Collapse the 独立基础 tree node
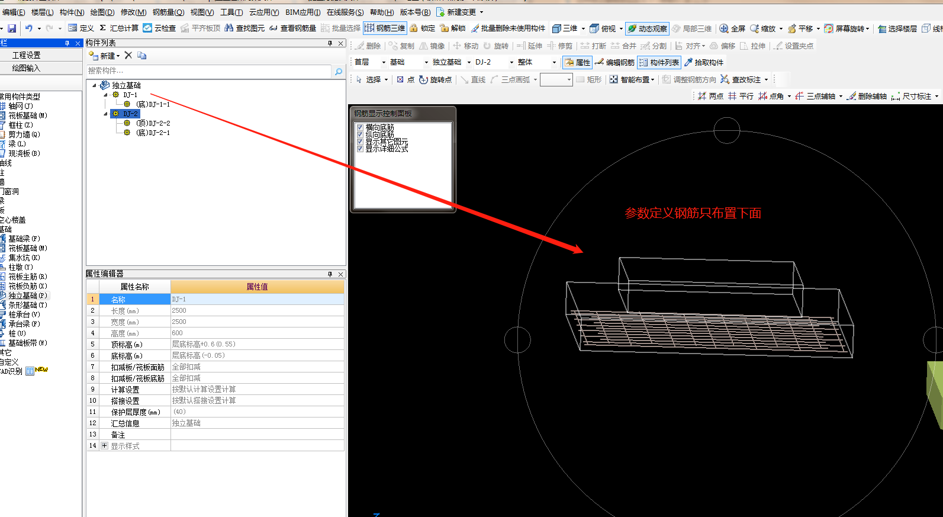The image size is (943, 517). point(94,85)
